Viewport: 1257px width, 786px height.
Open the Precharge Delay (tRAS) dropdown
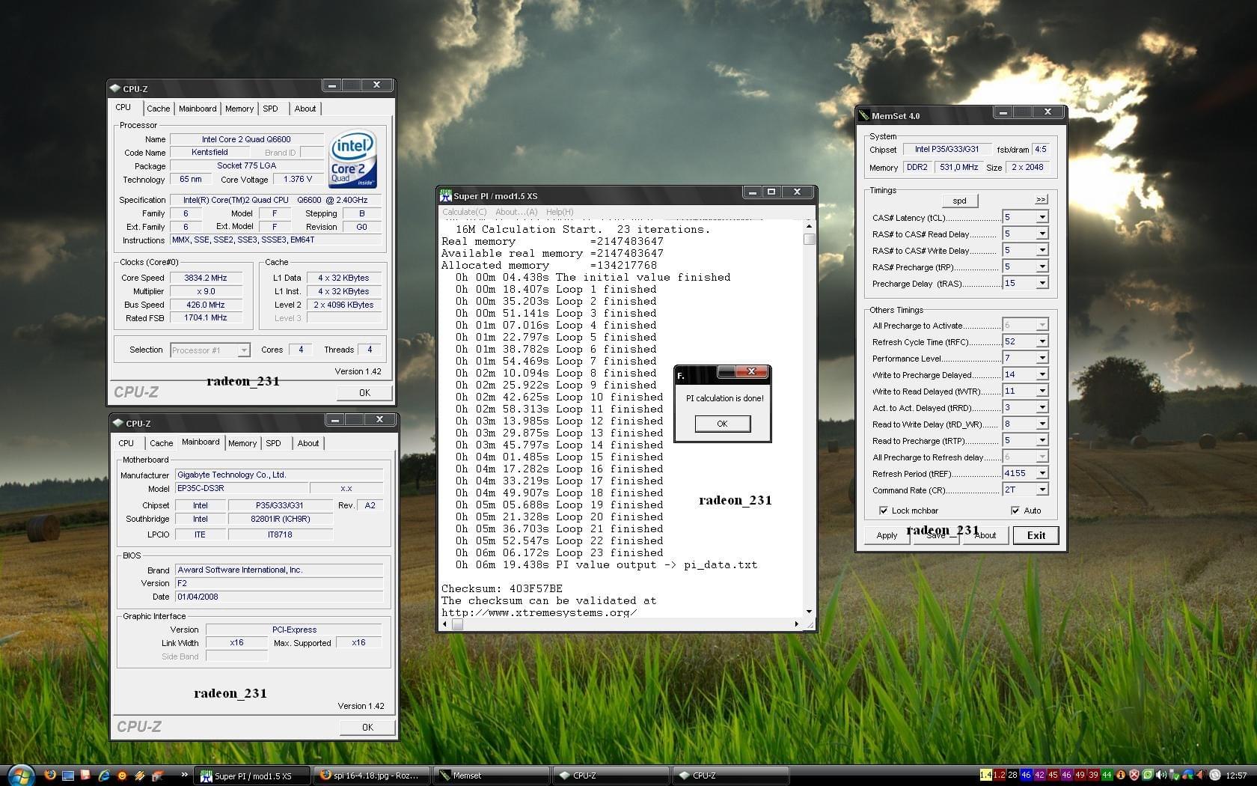point(1042,283)
